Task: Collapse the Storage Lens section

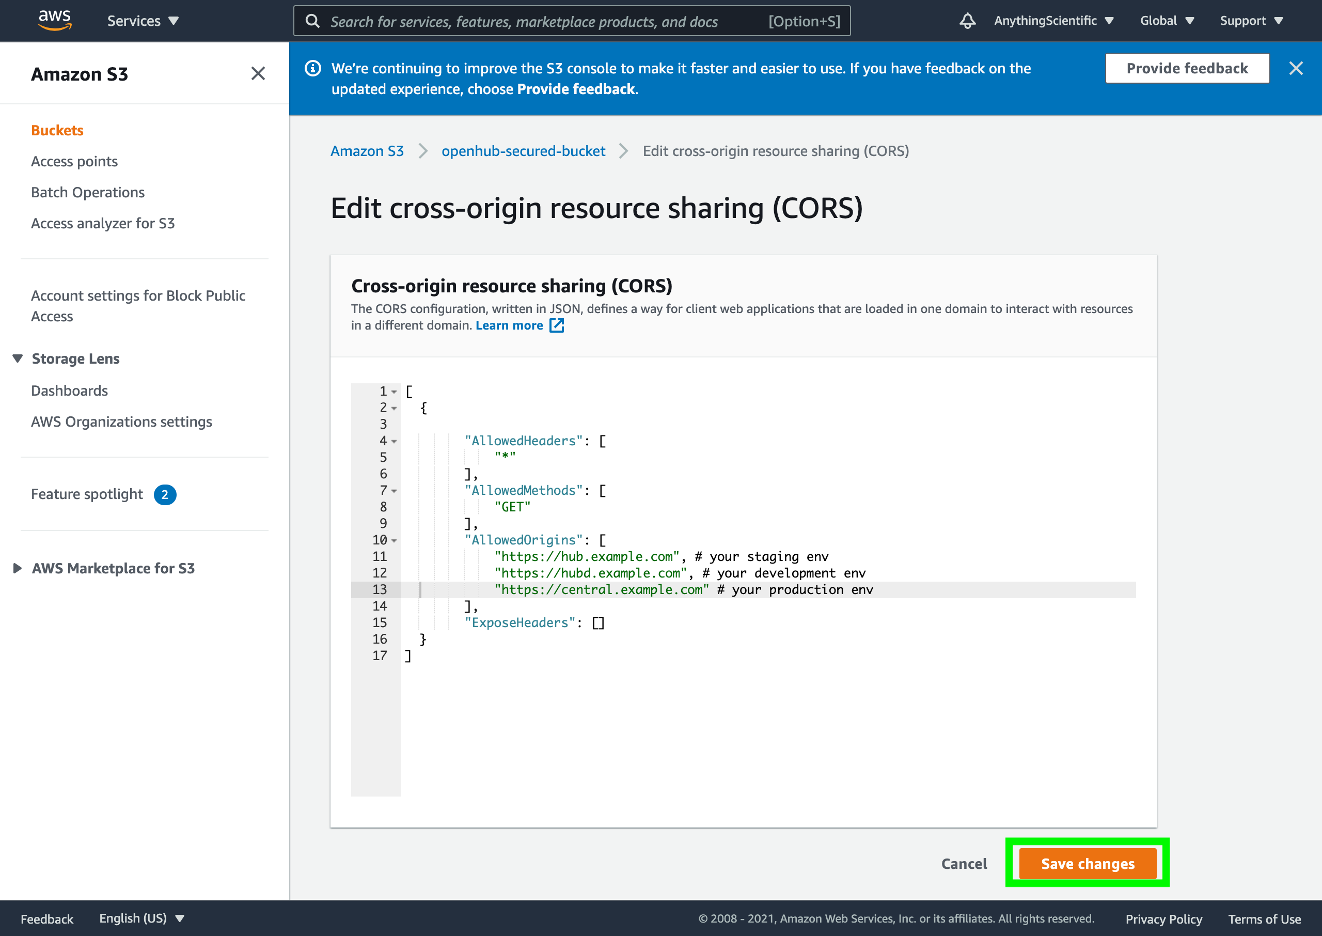Action: (x=18, y=358)
